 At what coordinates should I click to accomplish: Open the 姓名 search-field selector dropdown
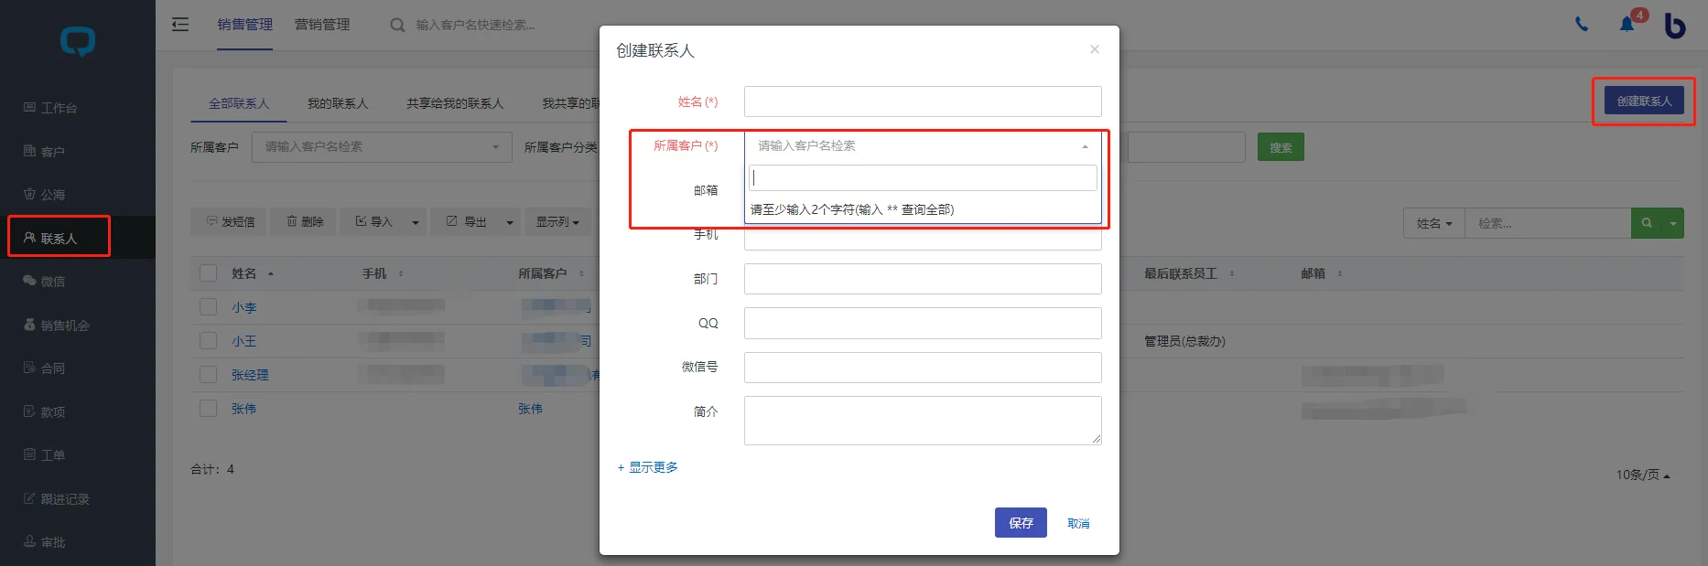tap(1434, 223)
